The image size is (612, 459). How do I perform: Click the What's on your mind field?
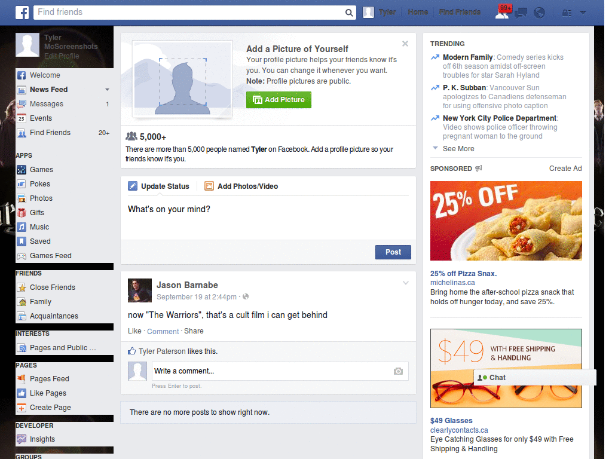coord(268,218)
